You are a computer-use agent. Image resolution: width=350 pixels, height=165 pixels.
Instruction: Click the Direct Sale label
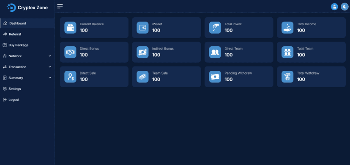click(88, 73)
